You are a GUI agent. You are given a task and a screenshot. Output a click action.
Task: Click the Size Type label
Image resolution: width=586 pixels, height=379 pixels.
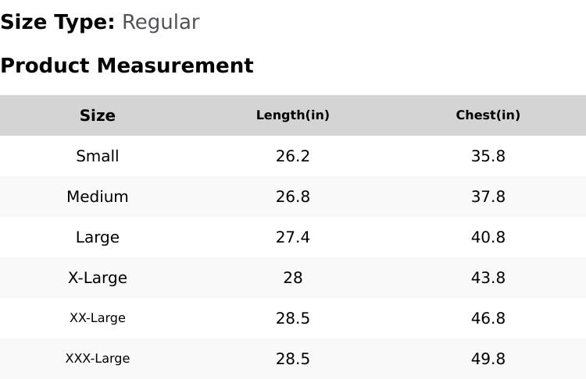point(57,23)
